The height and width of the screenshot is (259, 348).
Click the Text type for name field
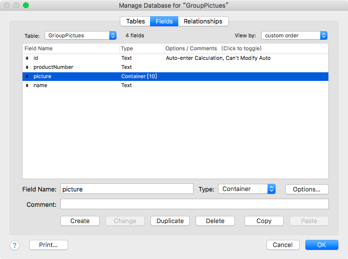click(127, 85)
